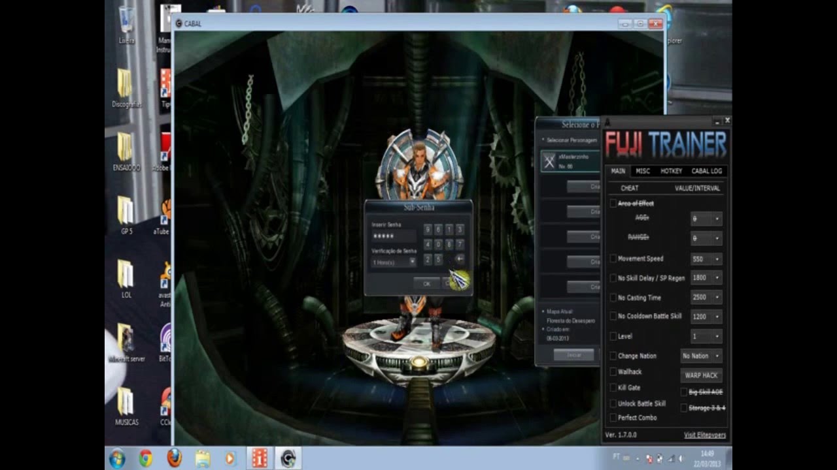Image resolution: width=837 pixels, height=470 pixels.
Task: Switch to the MAIN tab in Fuji Trainer
Action: click(618, 171)
